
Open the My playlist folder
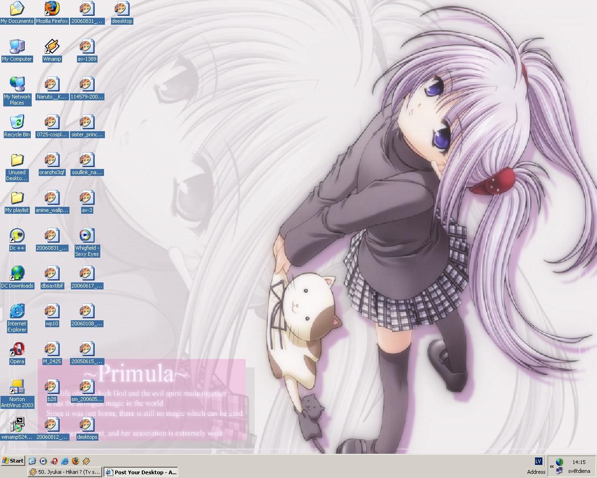click(x=17, y=202)
